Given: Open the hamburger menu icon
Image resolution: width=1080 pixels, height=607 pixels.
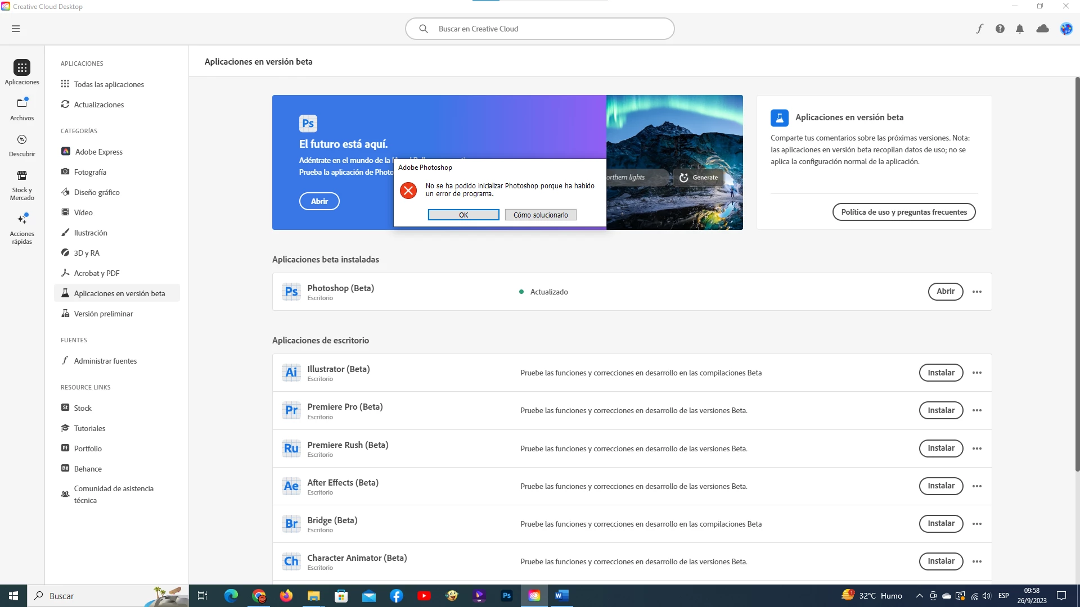Looking at the screenshot, I should (x=16, y=29).
